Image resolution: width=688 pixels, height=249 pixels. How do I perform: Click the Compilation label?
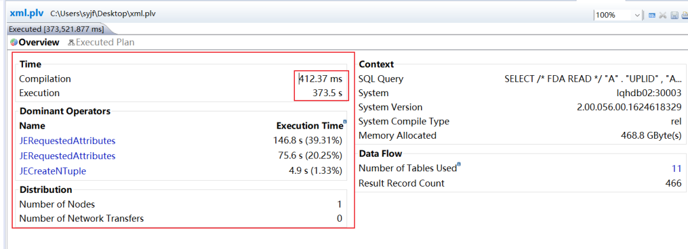pyautogui.click(x=45, y=79)
